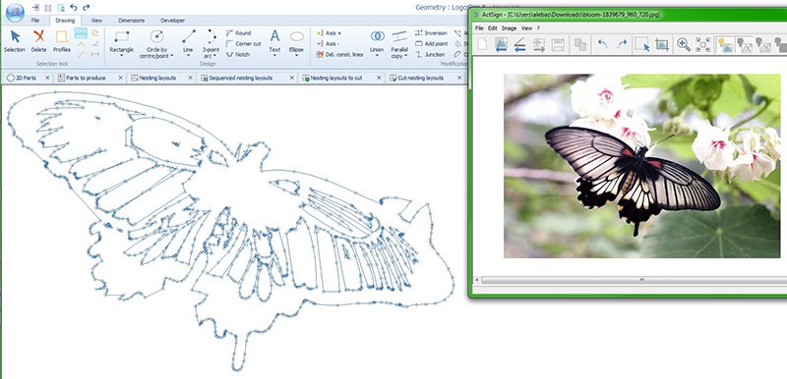This screenshot has height=379, width=787.
Task: Select the Selection arrow tool
Action: tap(15, 40)
